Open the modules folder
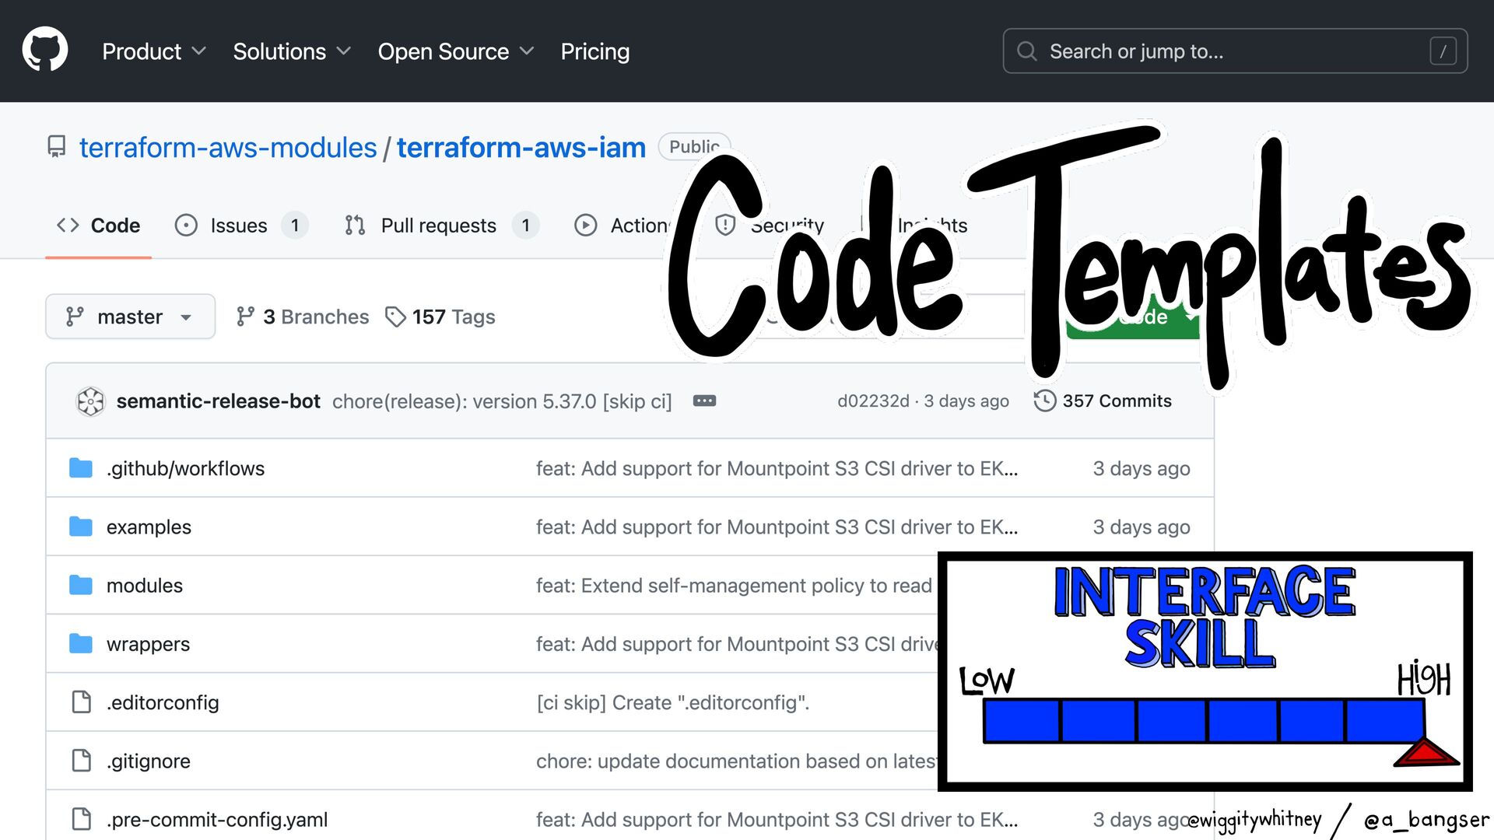 pyautogui.click(x=145, y=585)
